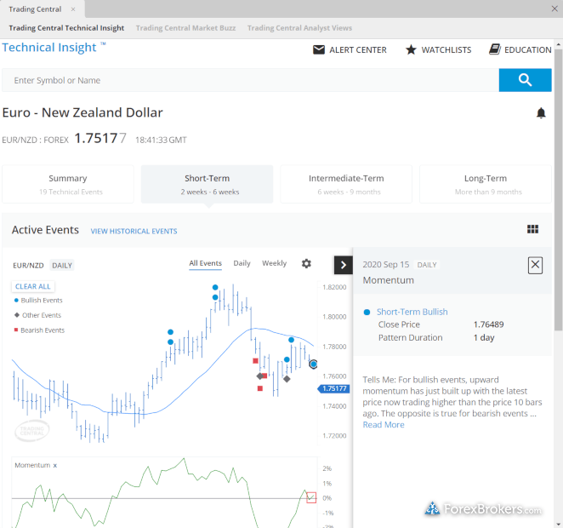Close the window with the top-right X
Image resolution: width=563 pixels, height=528 pixels.
(554, 9)
